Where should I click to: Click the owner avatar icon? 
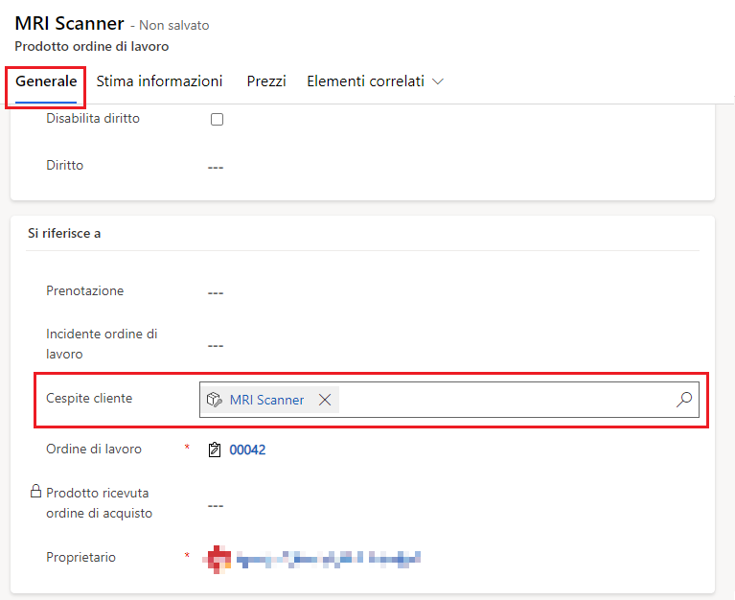[x=217, y=559]
